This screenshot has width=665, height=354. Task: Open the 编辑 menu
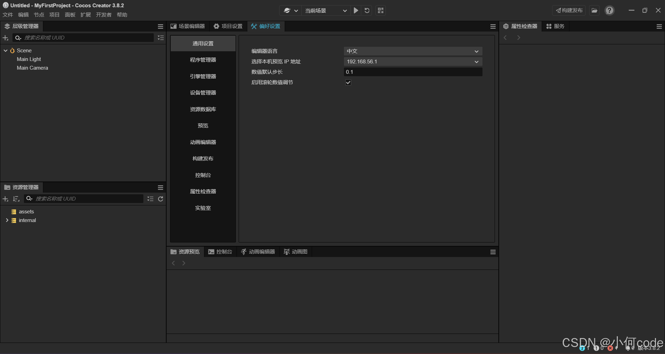click(23, 15)
